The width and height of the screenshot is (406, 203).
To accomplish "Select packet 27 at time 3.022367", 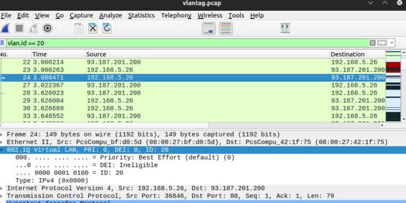I will tap(193, 85).
